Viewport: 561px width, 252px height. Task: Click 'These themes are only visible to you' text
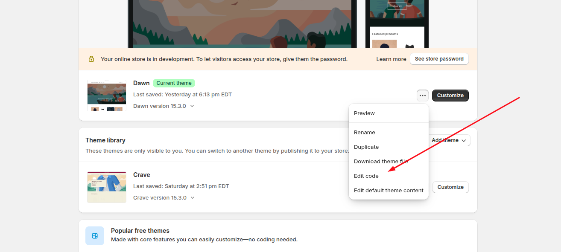tap(217, 151)
